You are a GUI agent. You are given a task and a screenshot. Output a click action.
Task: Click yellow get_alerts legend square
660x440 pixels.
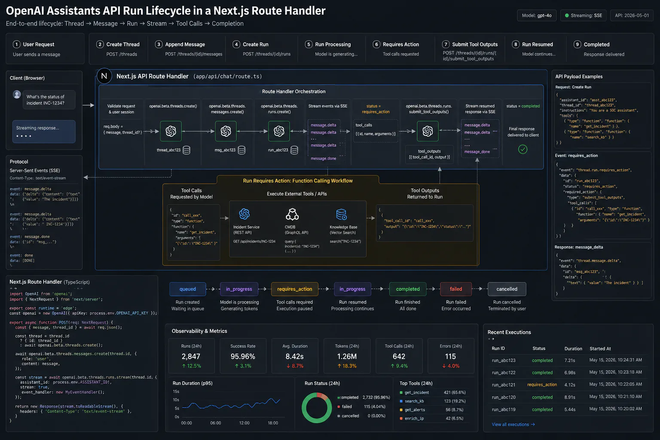point(401,409)
